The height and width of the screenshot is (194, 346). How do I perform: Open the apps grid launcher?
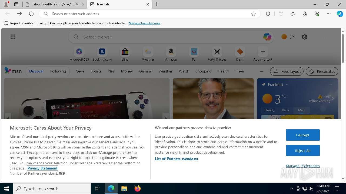(13, 37)
